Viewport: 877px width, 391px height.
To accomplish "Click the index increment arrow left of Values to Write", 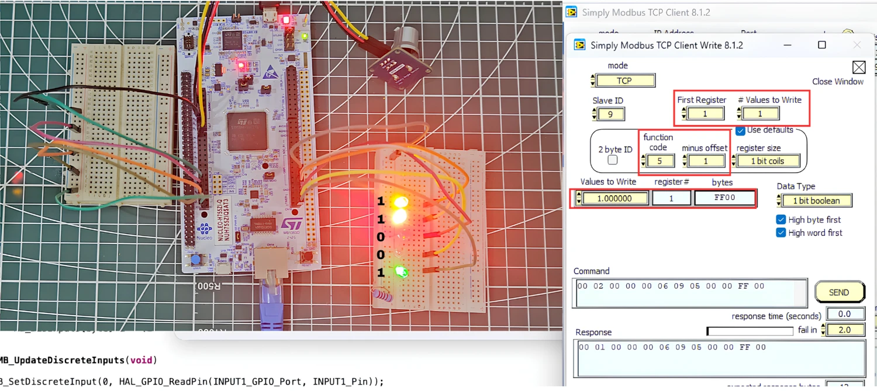I will click(579, 195).
